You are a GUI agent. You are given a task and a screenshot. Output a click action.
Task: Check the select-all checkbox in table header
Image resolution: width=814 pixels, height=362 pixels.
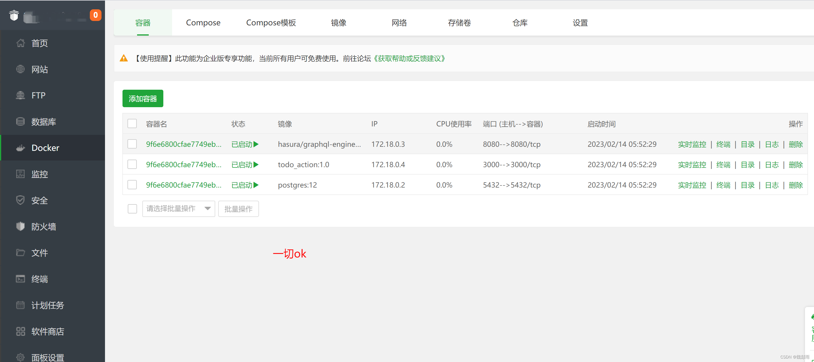[132, 123]
